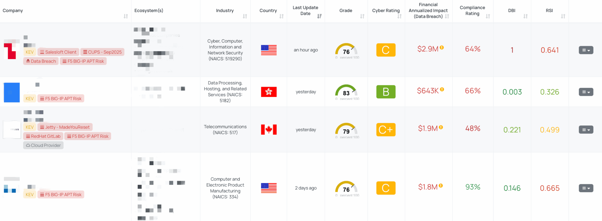Expand actions menu for Telecommunications row
The width and height of the screenshot is (602, 221).
586,130
